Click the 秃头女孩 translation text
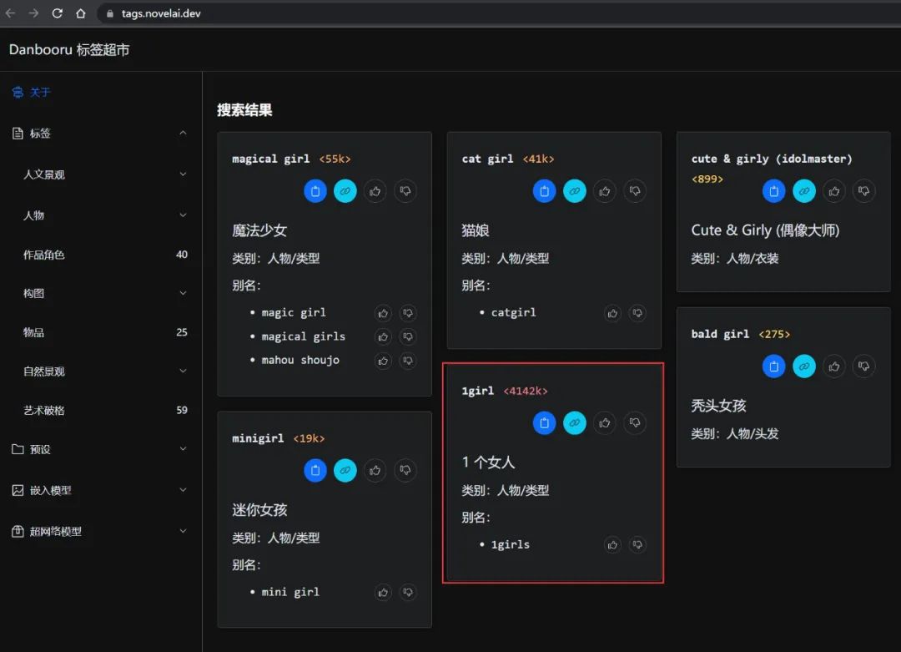Image resolution: width=901 pixels, height=652 pixels. point(718,406)
